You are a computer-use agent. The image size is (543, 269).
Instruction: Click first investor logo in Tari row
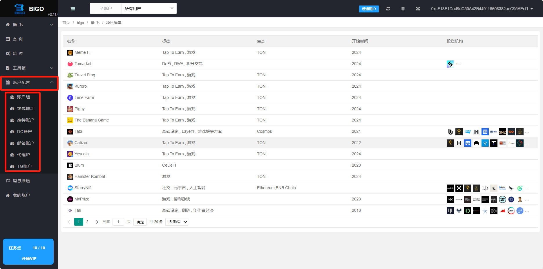(x=450, y=211)
